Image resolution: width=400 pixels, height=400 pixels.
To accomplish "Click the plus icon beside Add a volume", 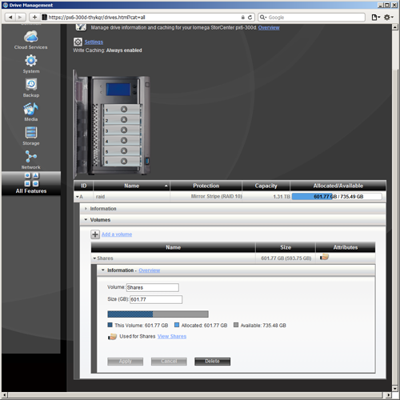I will (x=95, y=234).
